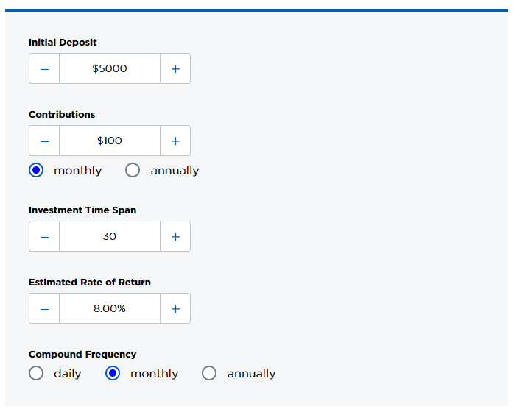Choose annually for contributions
The image size is (514, 415).
pyautogui.click(x=133, y=170)
